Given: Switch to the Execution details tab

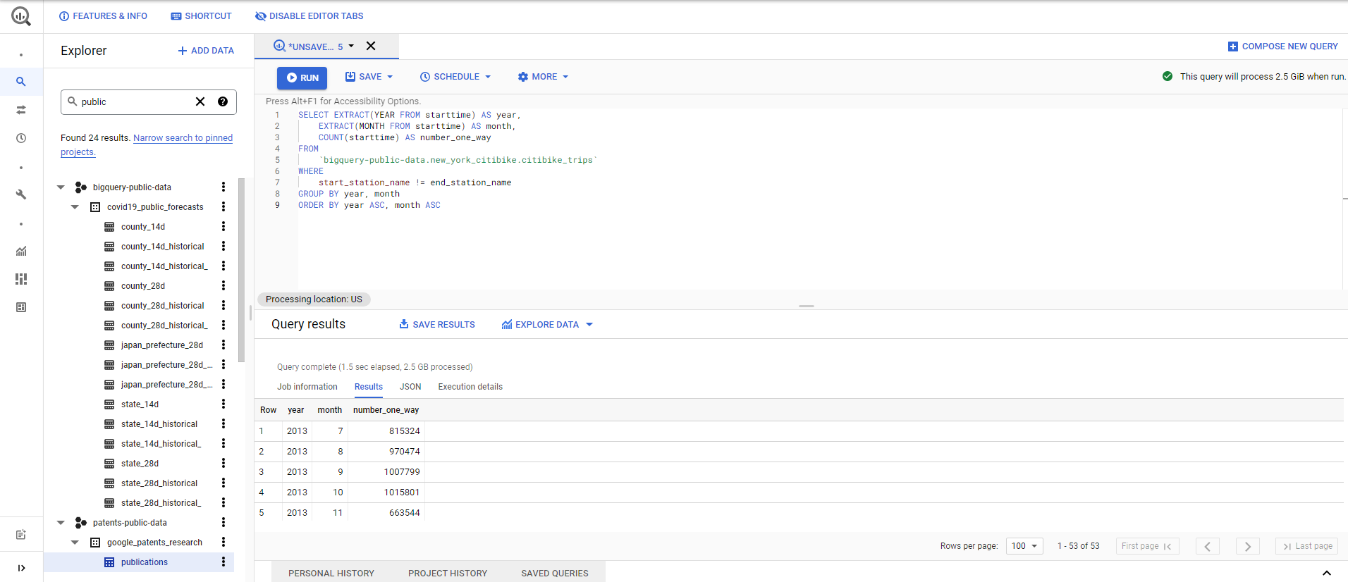Looking at the screenshot, I should coord(470,387).
